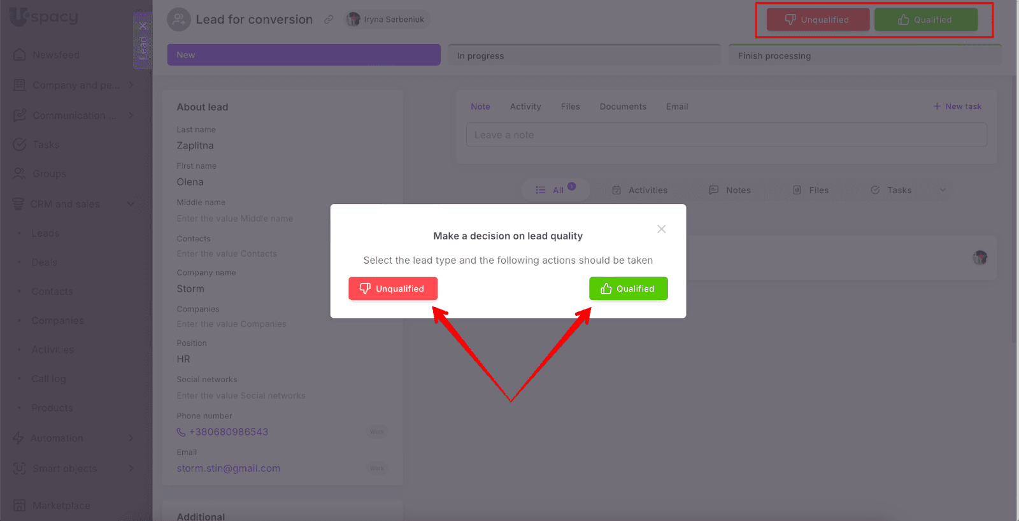The image size is (1019, 521).
Task: Click the lead card avatar icon
Action: pyautogui.click(x=179, y=20)
